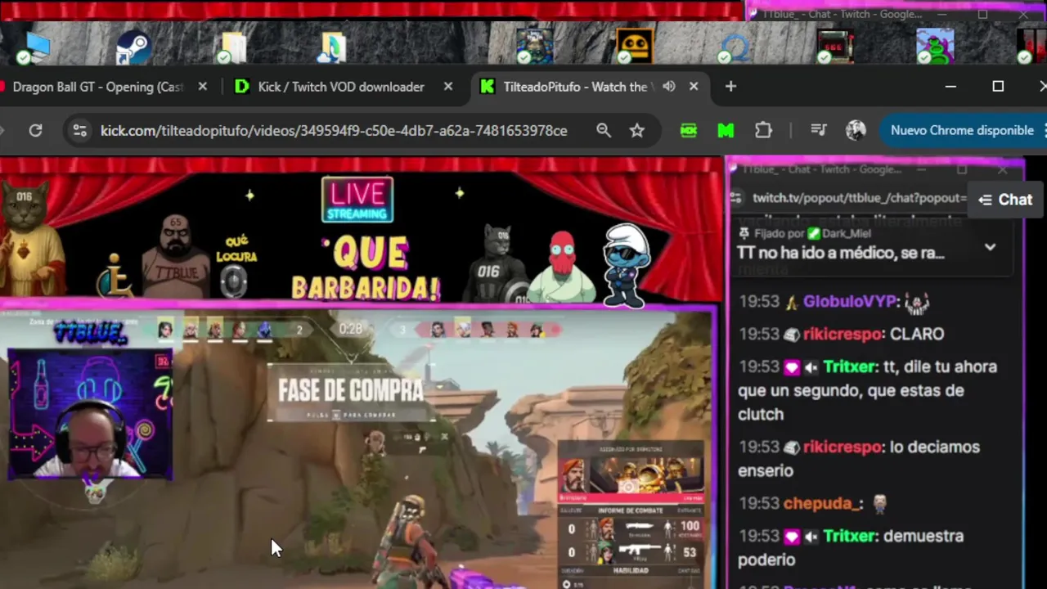
Task: Click the zoom magnifier icon in address bar
Action: [604, 131]
